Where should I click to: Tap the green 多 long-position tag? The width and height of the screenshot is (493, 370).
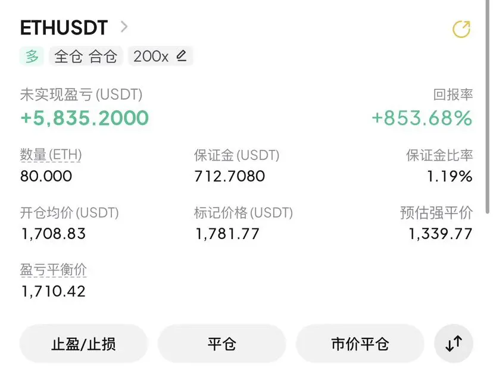tap(32, 57)
